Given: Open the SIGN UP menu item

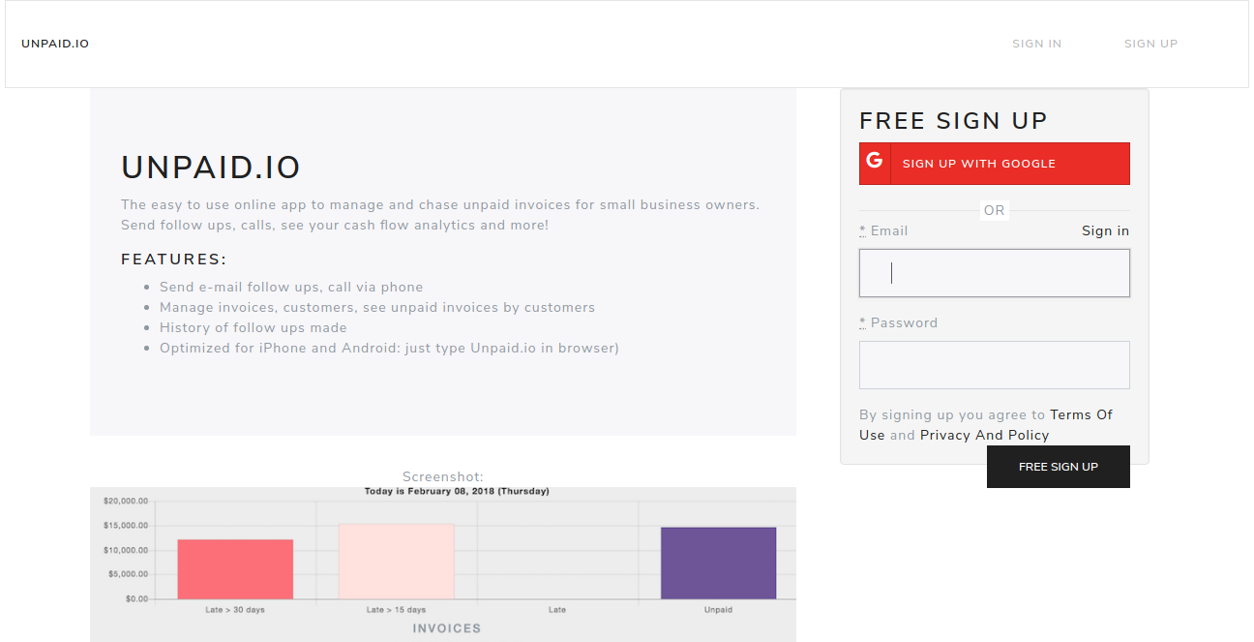Looking at the screenshot, I should coord(1150,44).
